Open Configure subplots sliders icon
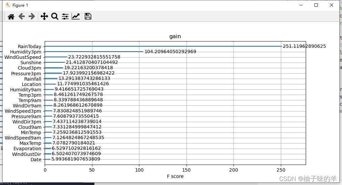Image resolution: width=342 pixels, height=185 pixels. click(x=65, y=16)
